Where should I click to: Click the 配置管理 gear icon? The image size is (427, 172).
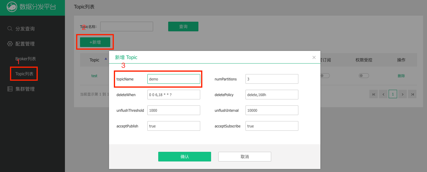[10, 44]
